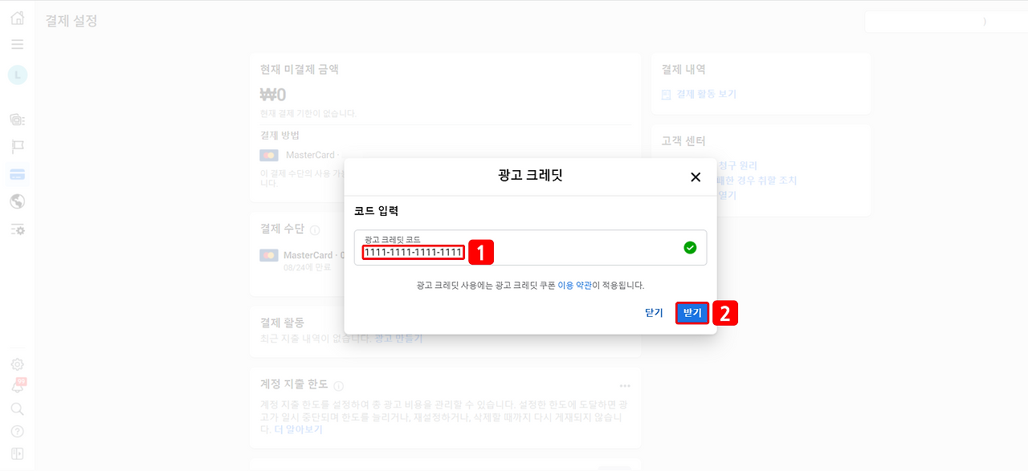Open search using the magnifier icon
The image size is (1028, 471).
point(16,408)
